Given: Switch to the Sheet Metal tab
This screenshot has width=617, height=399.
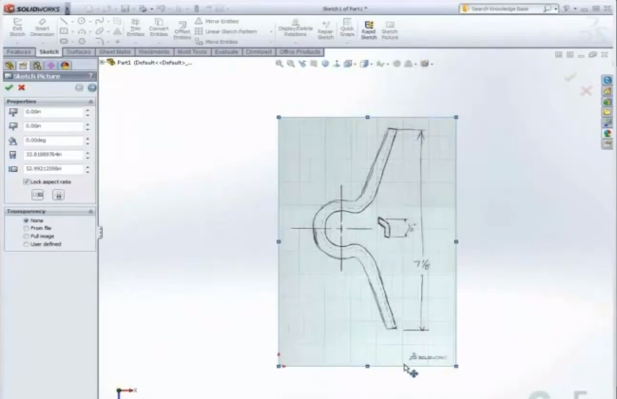Looking at the screenshot, I should (115, 52).
